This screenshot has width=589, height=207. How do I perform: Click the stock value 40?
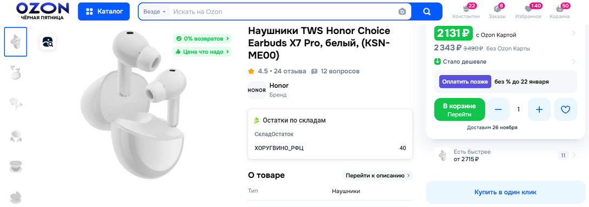(x=403, y=148)
